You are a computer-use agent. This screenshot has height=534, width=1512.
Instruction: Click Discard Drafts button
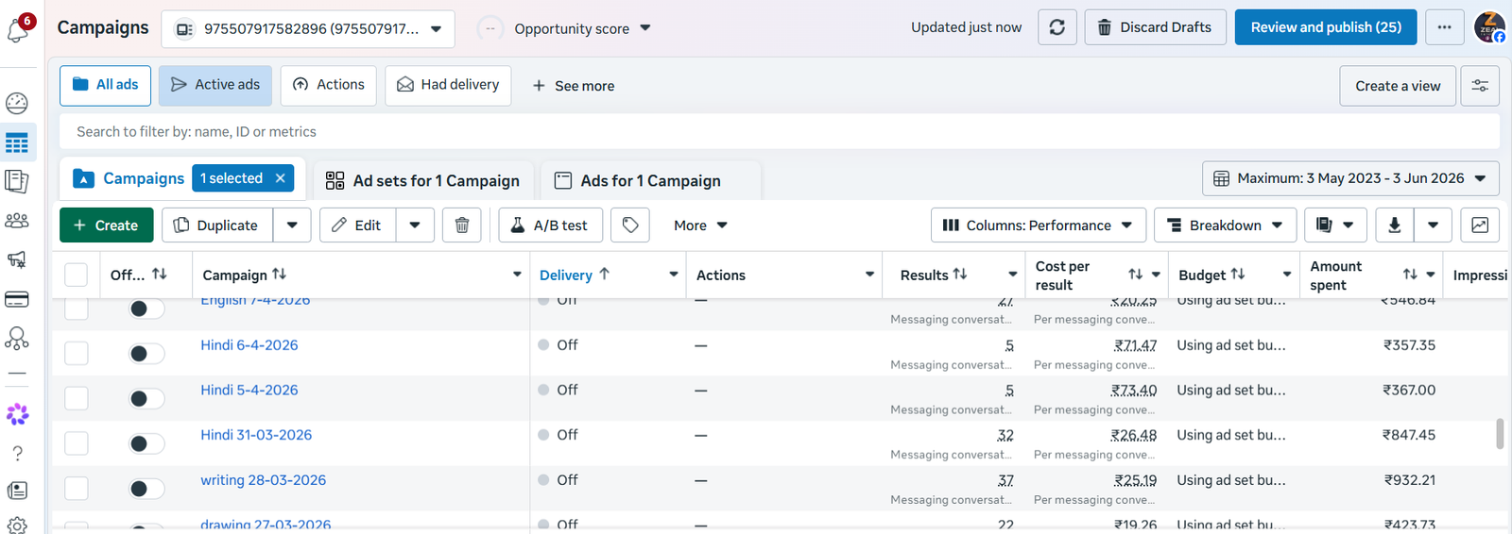tap(1155, 27)
